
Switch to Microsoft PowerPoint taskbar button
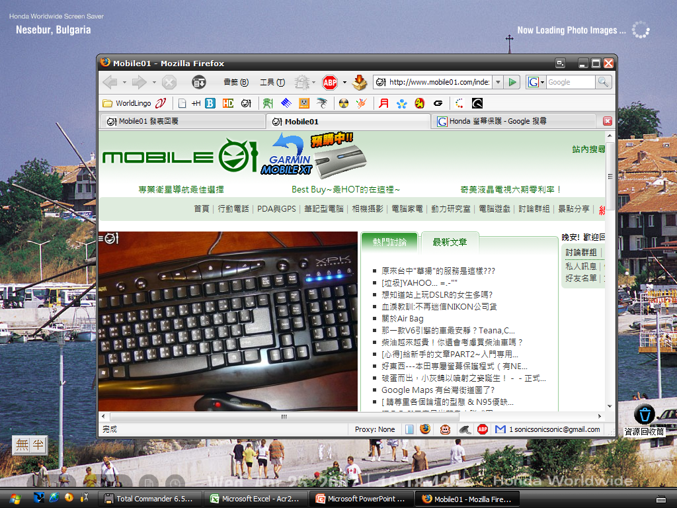(x=362, y=499)
